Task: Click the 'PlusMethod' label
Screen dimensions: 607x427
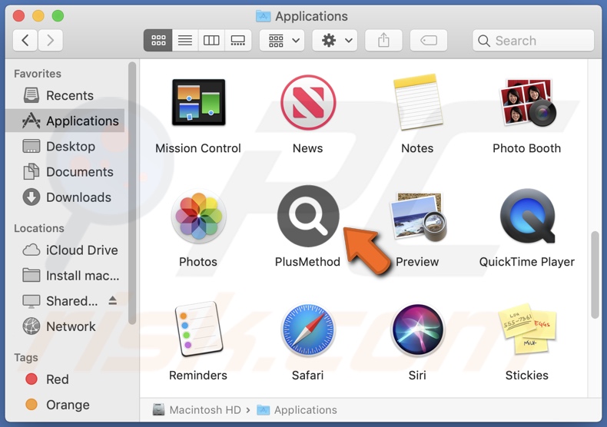Action: (308, 262)
